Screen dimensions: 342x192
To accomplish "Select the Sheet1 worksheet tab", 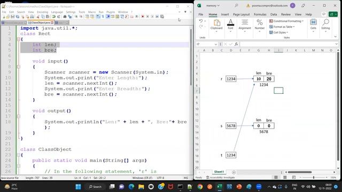I will pyautogui.click(x=219, y=172).
